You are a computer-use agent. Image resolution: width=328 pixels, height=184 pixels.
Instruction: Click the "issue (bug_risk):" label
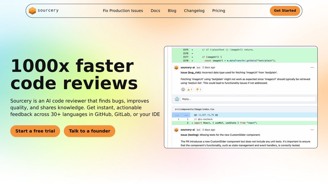pos(191,73)
